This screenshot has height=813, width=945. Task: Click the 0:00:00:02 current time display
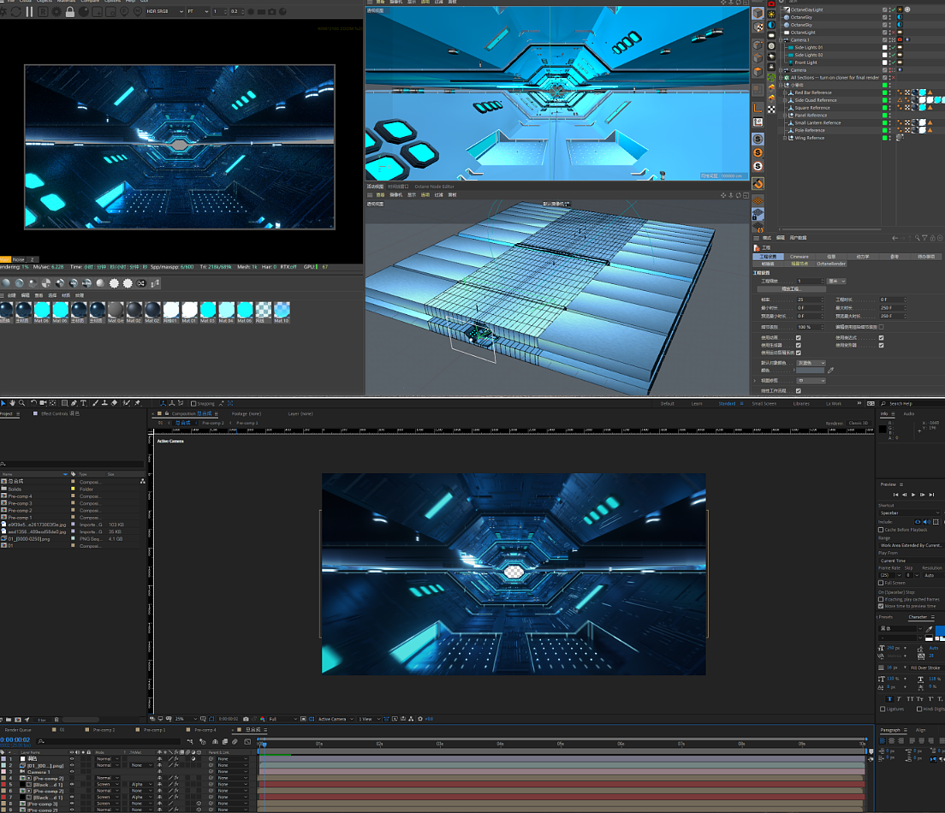coord(15,740)
